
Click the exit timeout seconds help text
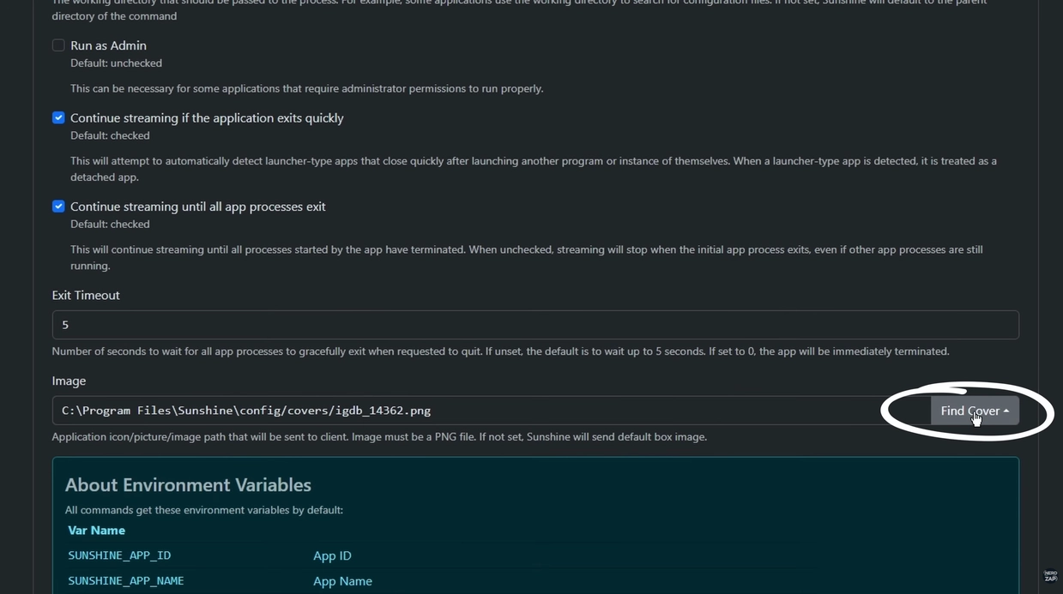pos(500,351)
